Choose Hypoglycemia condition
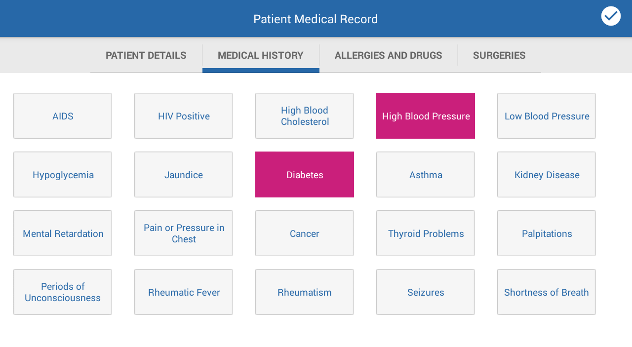Screen dimensions: 632x347 click(63, 175)
